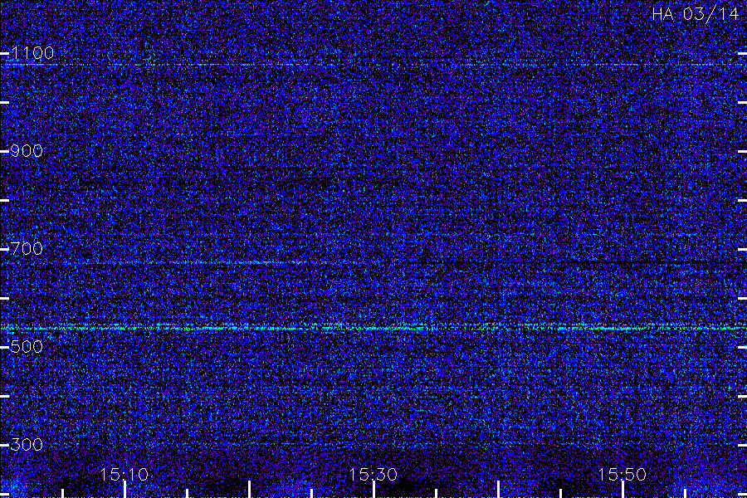Click the tick mark below 15:50

[622, 490]
